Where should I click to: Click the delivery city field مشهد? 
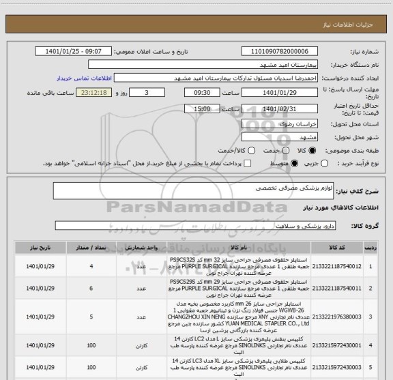tap(280, 137)
